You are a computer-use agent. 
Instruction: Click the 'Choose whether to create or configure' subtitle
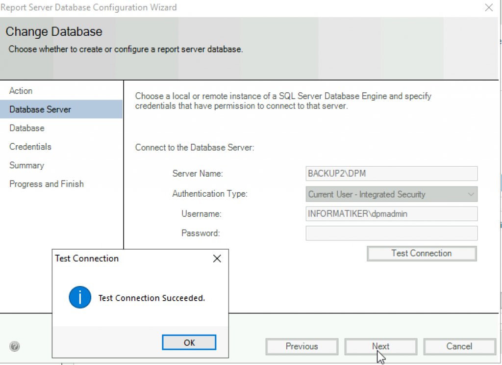pos(125,49)
